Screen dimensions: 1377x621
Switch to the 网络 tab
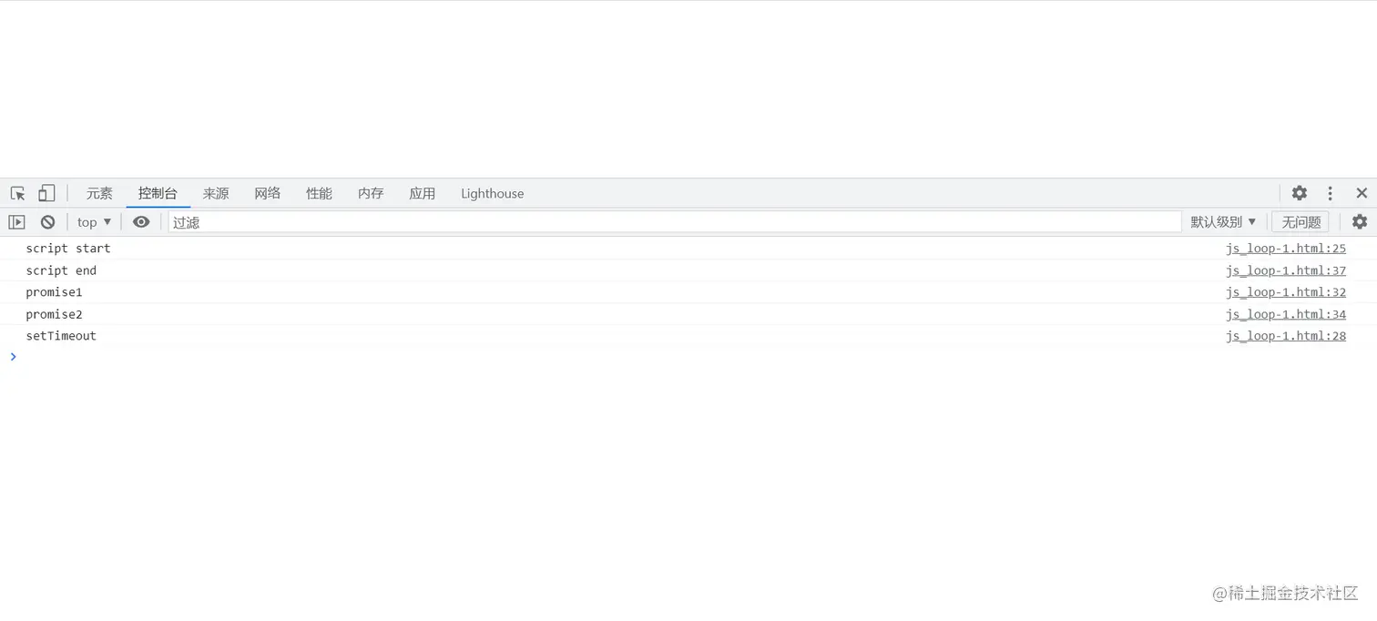[268, 193]
